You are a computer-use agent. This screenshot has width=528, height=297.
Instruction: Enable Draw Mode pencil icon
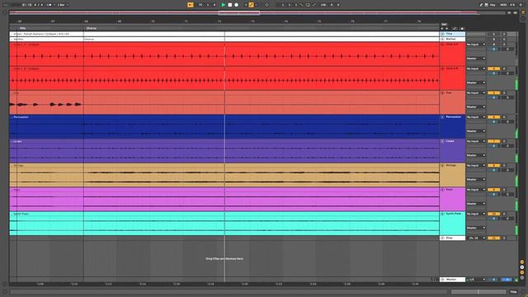pyautogui.click(x=481, y=5)
